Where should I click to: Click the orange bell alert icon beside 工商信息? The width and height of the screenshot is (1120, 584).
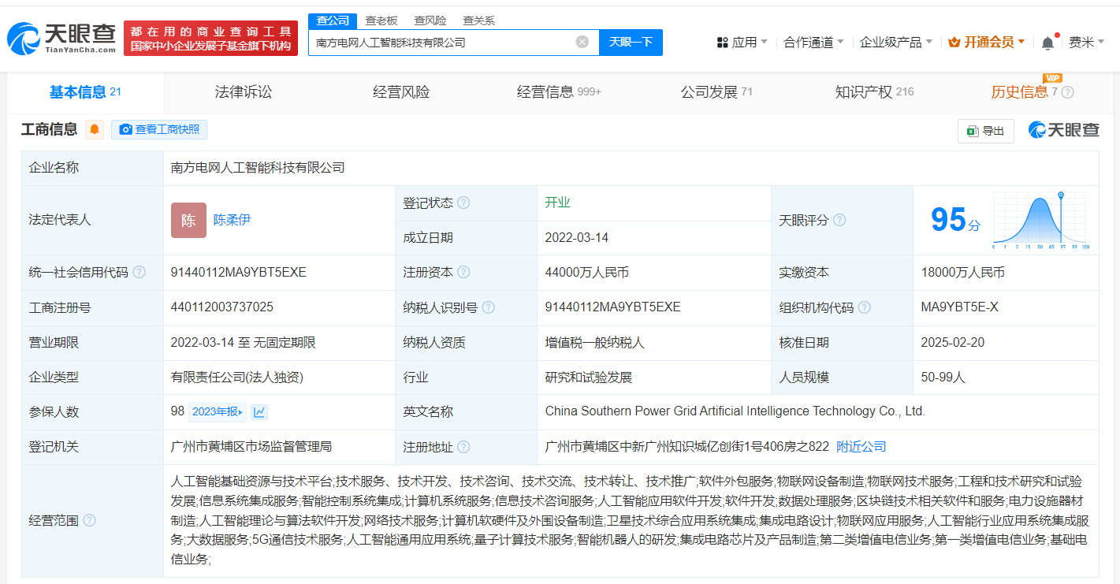click(95, 130)
